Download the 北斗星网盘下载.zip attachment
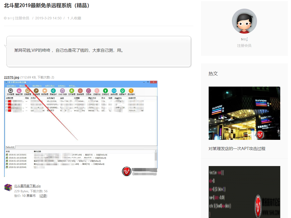Screen dimensions: 291x218 (27, 186)
